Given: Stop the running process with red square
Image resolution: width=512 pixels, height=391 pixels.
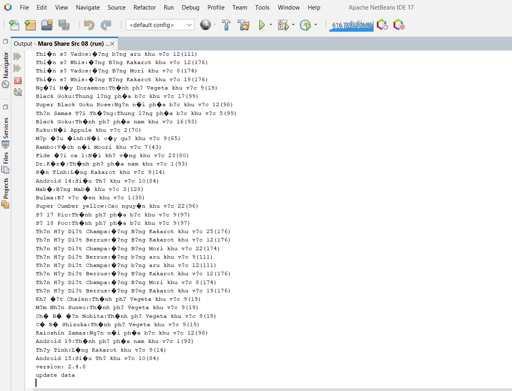Looking at the screenshot, I should pyautogui.click(x=17, y=80).
